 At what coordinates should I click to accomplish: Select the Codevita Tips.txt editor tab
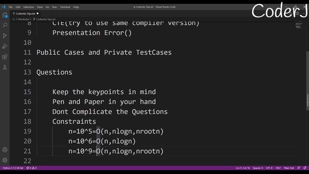tap(26, 14)
